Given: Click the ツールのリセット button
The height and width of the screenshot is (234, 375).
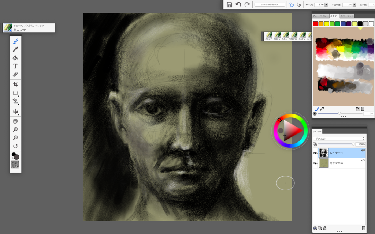Looking at the screenshot, I should 270,4.
